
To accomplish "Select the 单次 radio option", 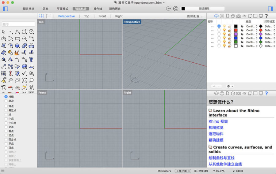I will [6, 101].
